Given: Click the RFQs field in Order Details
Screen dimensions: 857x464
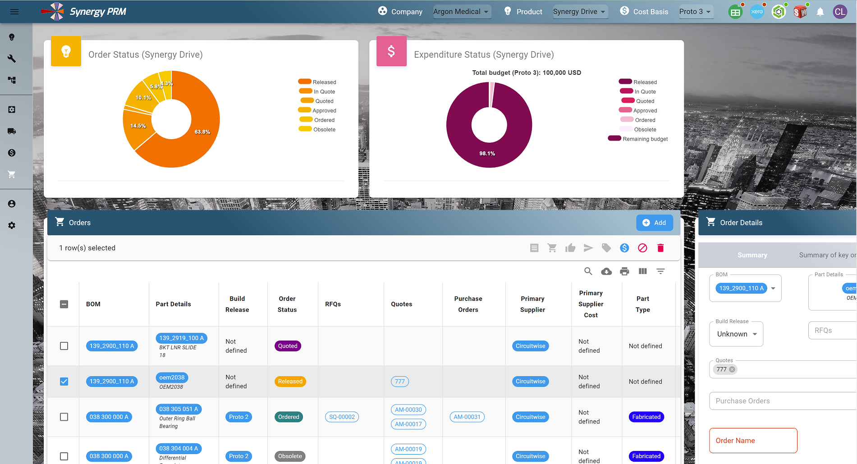Looking at the screenshot, I should (x=833, y=330).
